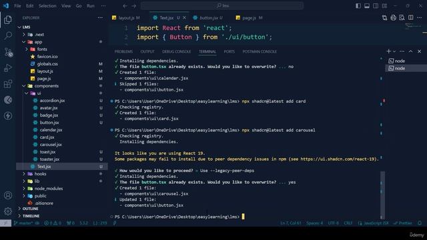Toggle the primary side bar layout icon
Image resolution: width=427 pixels, height=240 pixels.
(358, 6)
